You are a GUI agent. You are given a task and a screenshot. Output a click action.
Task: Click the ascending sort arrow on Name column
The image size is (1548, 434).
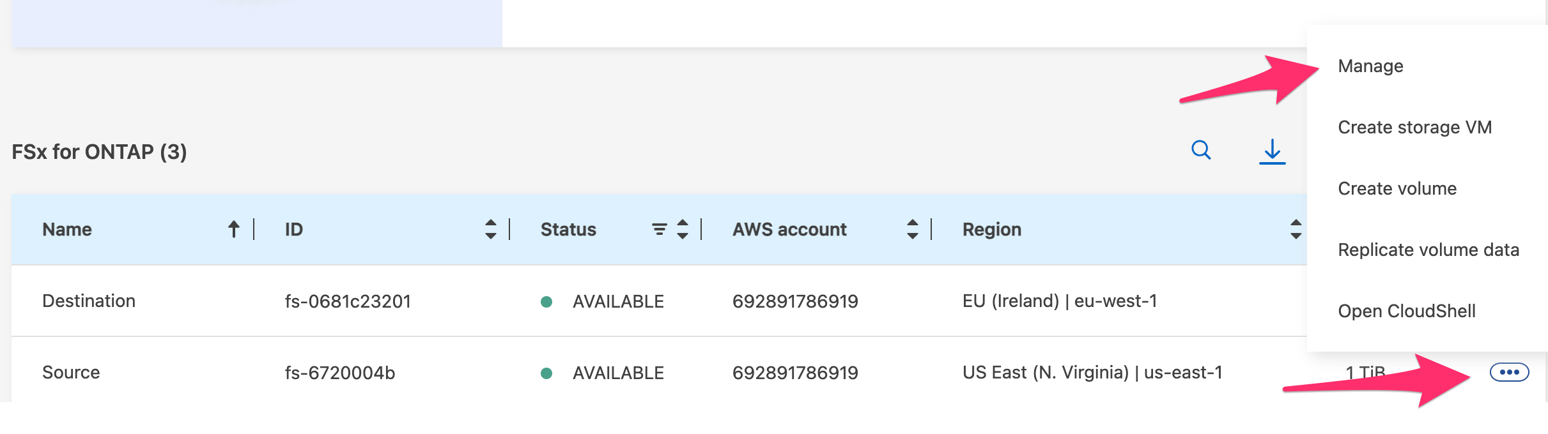click(x=233, y=228)
